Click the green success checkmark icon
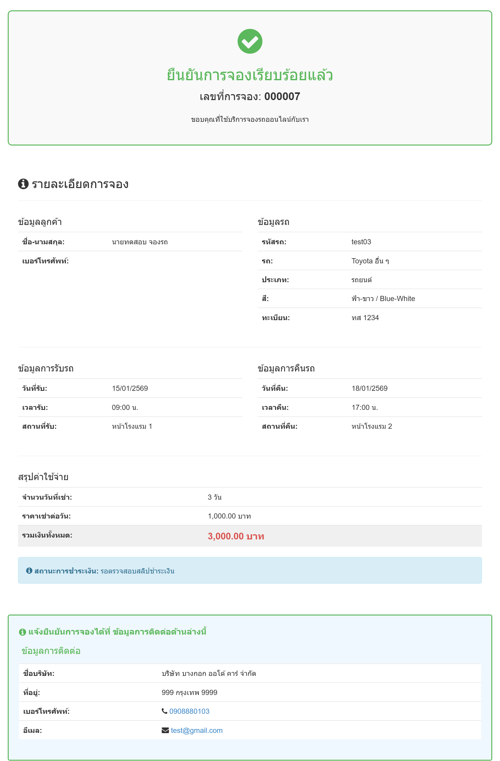The image size is (500, 761). pyautogui.click(x=250, y=41)
